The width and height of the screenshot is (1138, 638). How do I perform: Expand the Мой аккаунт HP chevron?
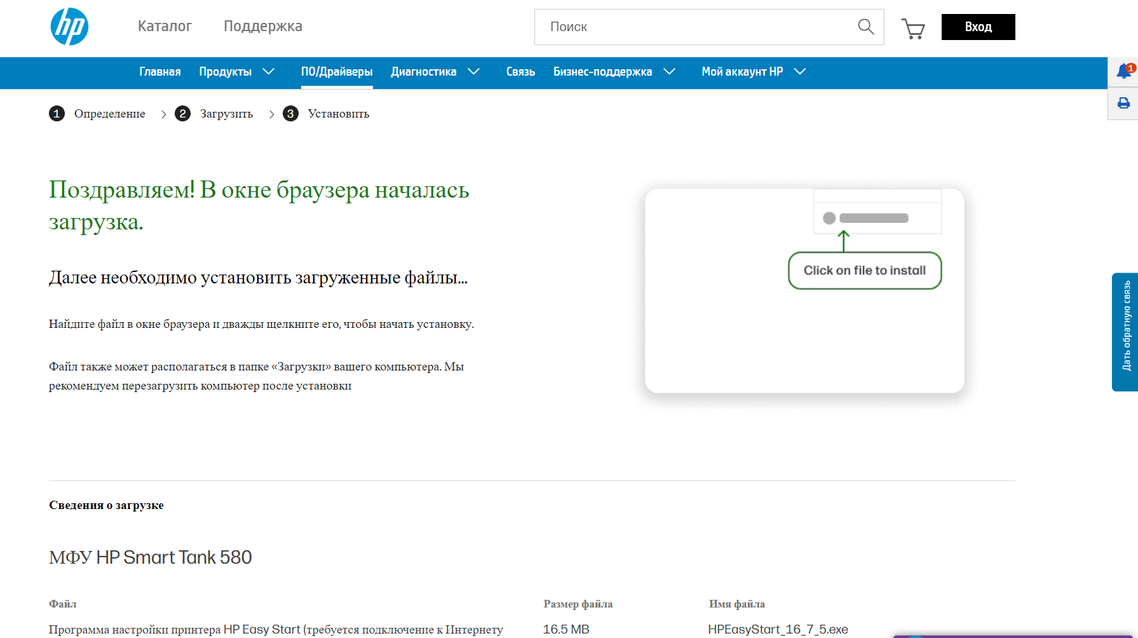click(x=800, y=72)
